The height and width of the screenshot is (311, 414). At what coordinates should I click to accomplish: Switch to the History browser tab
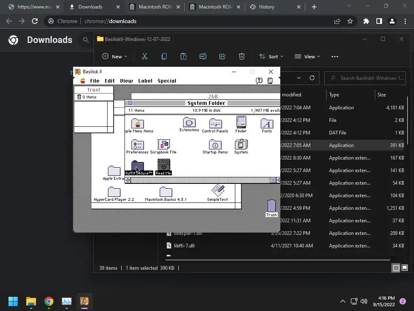271,7
